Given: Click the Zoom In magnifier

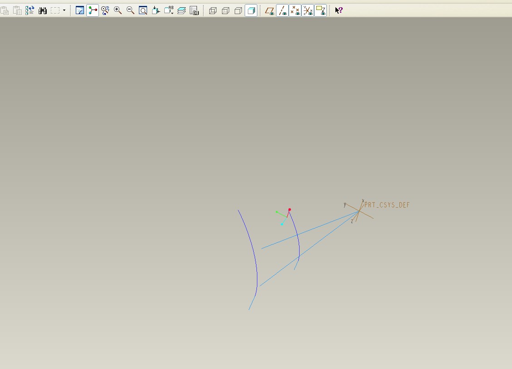Looking at the screenshot, I should click(x=118, y=10).
